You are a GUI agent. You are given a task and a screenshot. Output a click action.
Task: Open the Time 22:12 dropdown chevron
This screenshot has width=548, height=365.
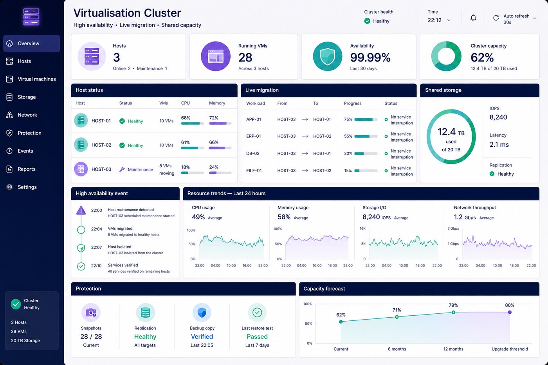pyautogui.click(x=449, y=21)
